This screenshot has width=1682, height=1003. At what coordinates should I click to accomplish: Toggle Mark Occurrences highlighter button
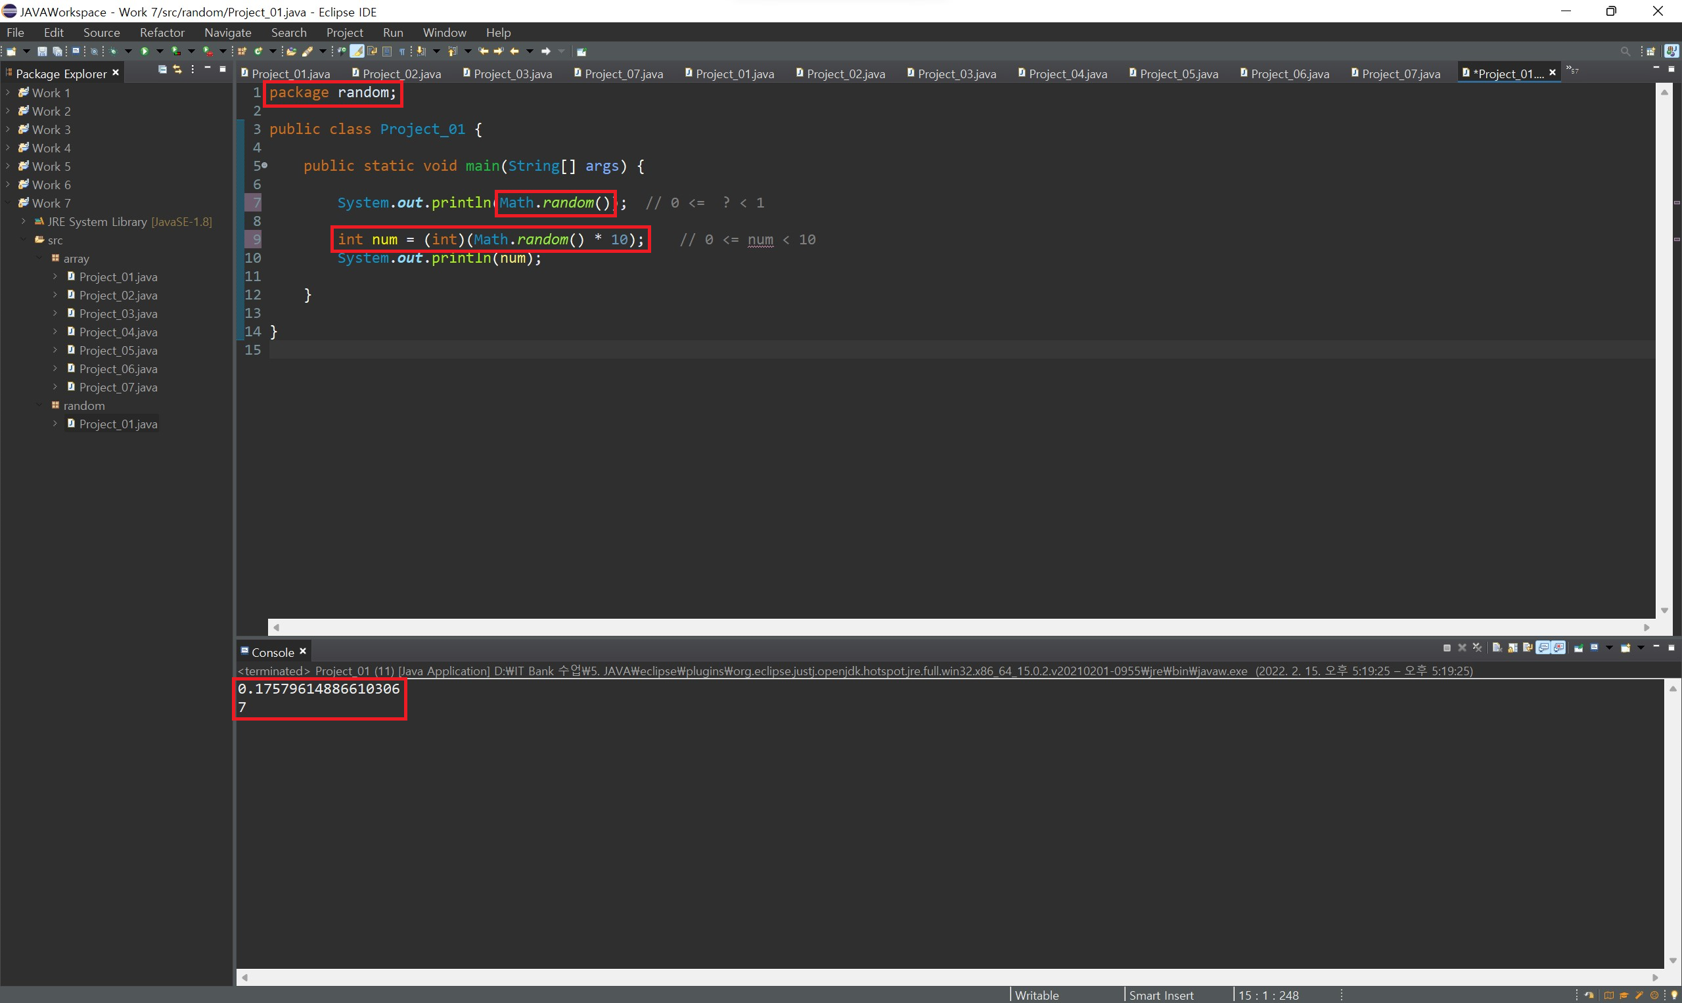click(x=357, y=51)
